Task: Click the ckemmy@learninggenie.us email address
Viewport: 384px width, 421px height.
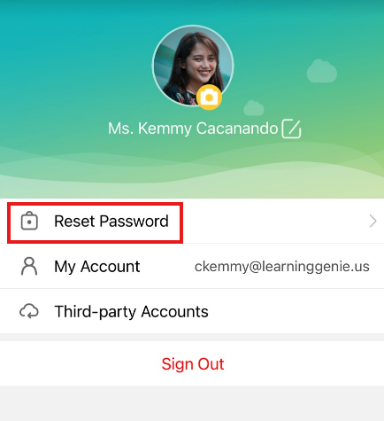Action: click(x=282, y=267)
